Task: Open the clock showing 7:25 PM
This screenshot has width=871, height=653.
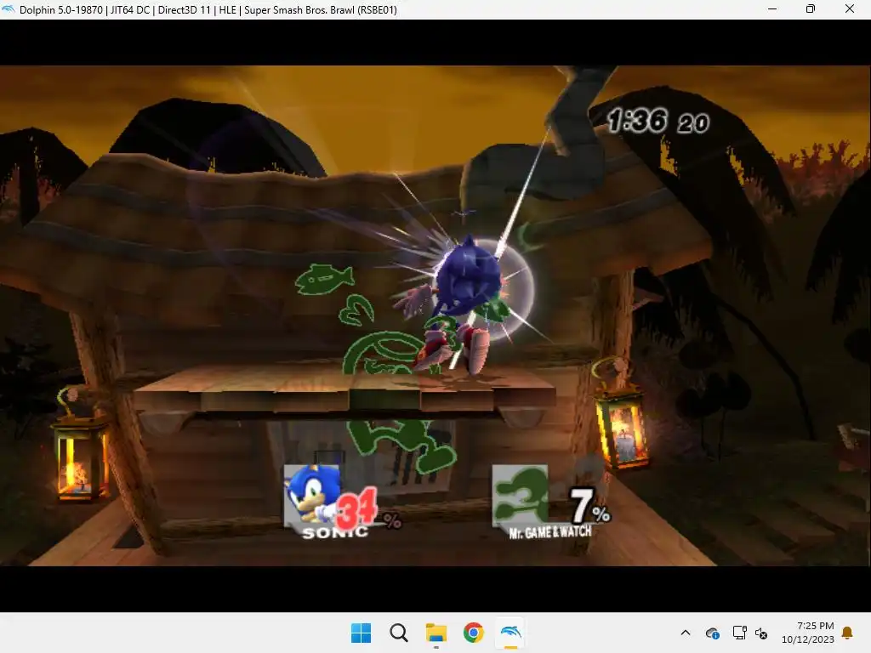Action: point(815,626)
